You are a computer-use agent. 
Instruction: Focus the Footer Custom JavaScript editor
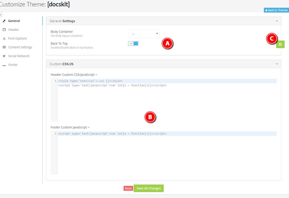164,153
